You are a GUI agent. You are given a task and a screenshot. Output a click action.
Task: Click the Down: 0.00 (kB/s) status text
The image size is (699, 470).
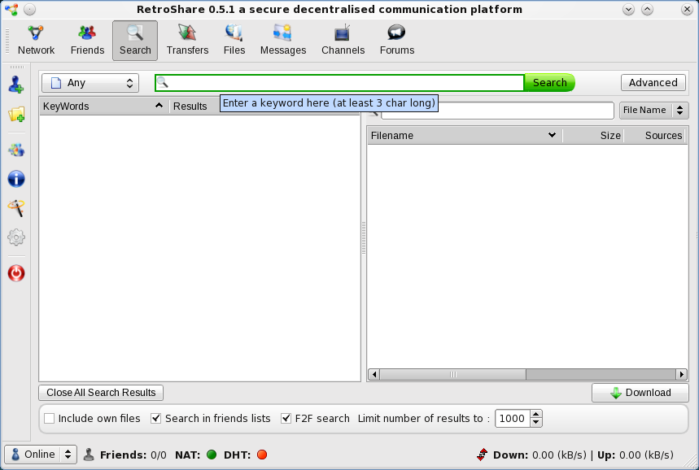540,455
